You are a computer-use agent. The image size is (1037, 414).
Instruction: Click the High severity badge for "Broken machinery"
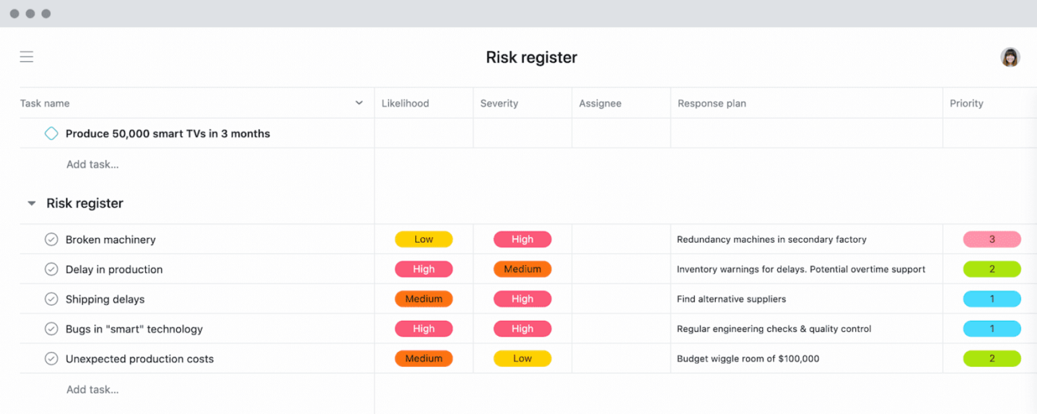(x=522, y=239)
